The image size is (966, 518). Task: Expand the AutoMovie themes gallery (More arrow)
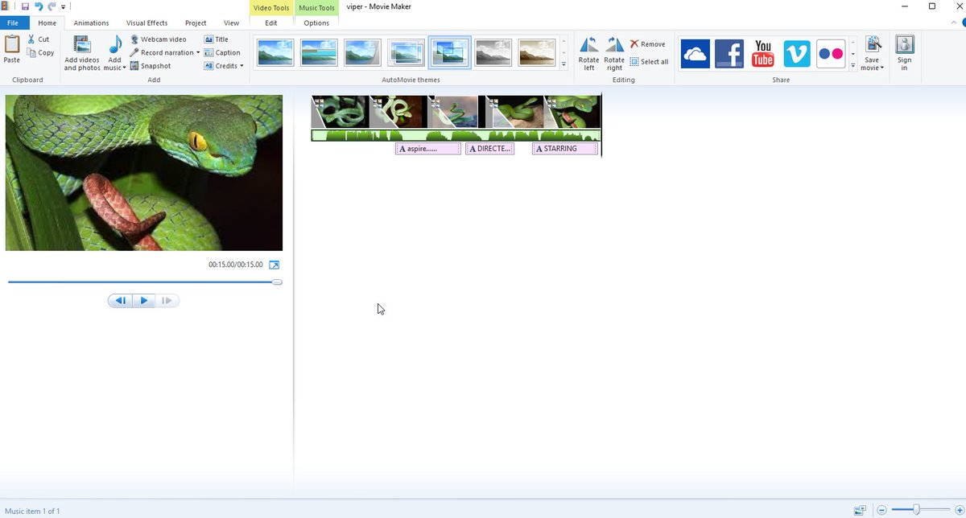563,64
